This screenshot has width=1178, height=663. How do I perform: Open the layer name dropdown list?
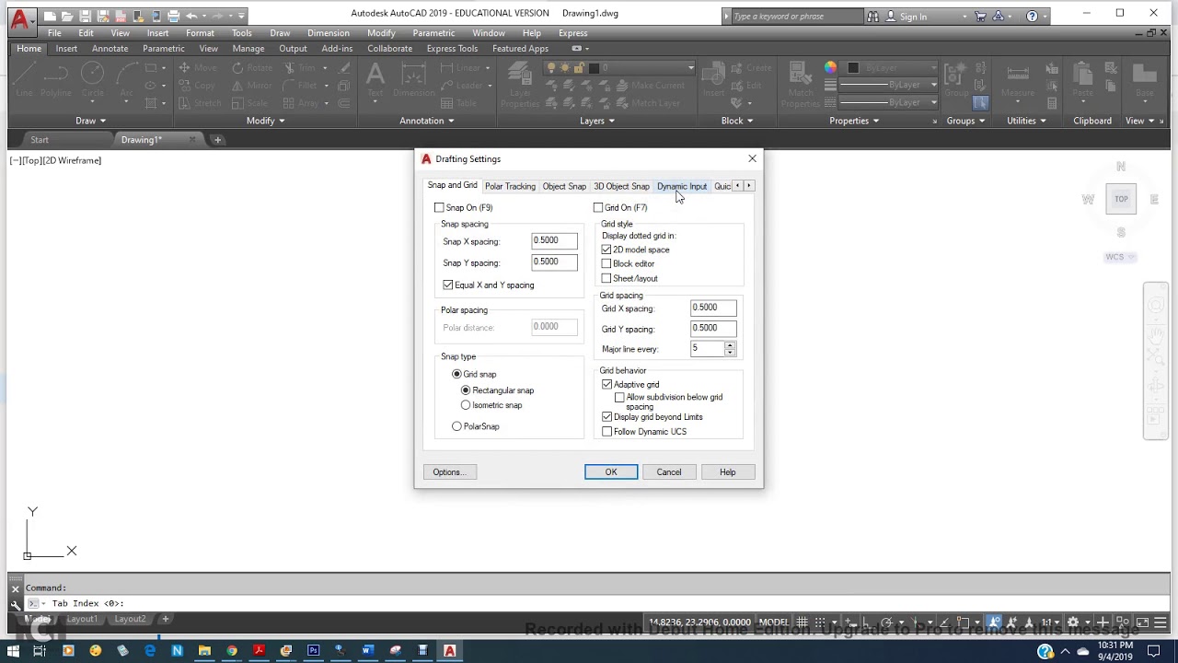point(690,67)
